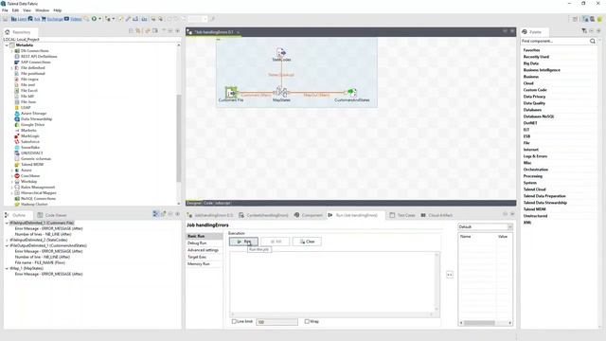Select the MapStates tMap component
The height and width of the screenshot is (341, 606).
click(281, 92)
